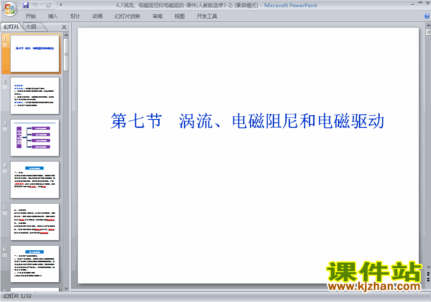Viewport: 431px width, 302px height.
Task: Click animation star icon under slide 3
Action: (x=5, y=129)
